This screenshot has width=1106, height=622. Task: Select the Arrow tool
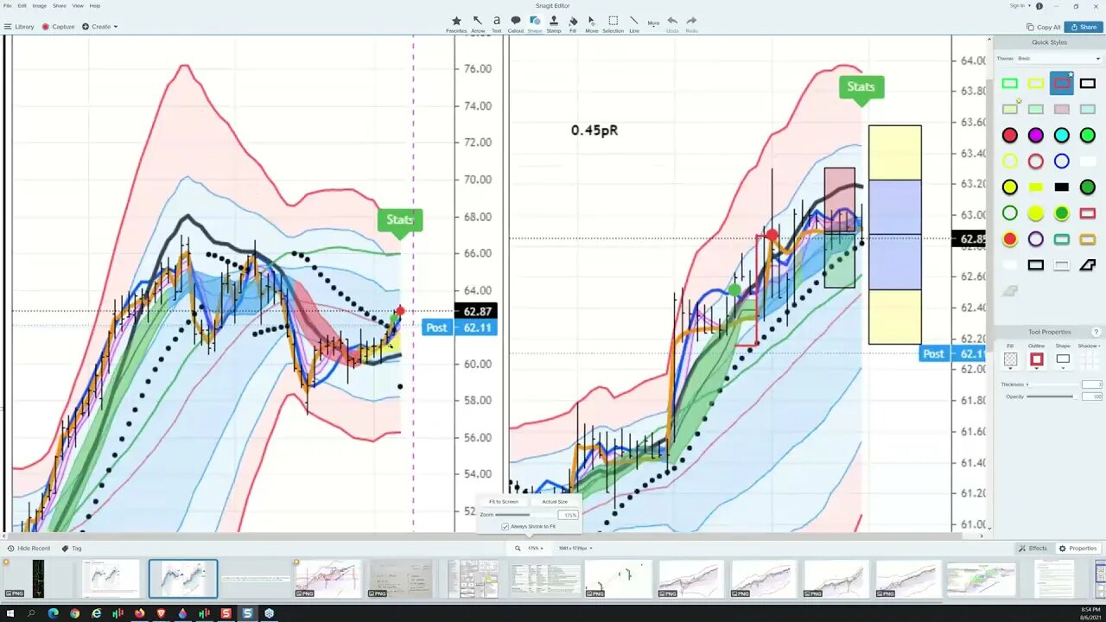[x=478, y=23]
